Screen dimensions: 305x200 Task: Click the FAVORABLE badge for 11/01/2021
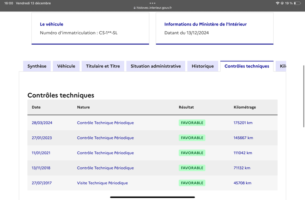point(192,153)
